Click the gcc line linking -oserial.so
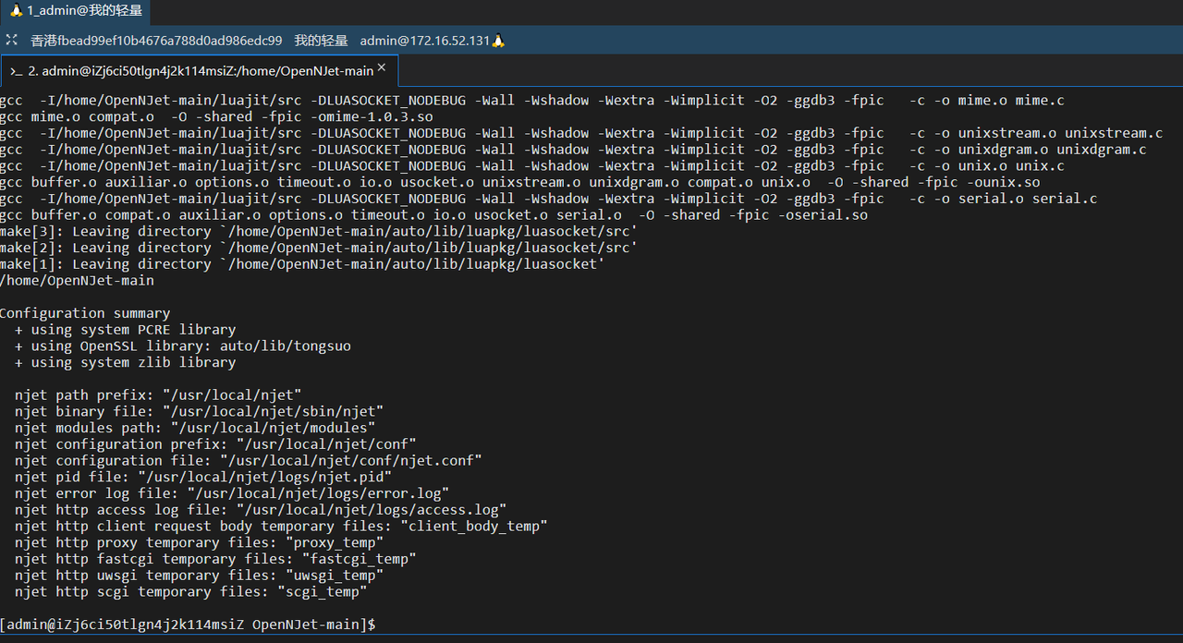Viewport: 1183px width, 643px height. pos(433,215)
